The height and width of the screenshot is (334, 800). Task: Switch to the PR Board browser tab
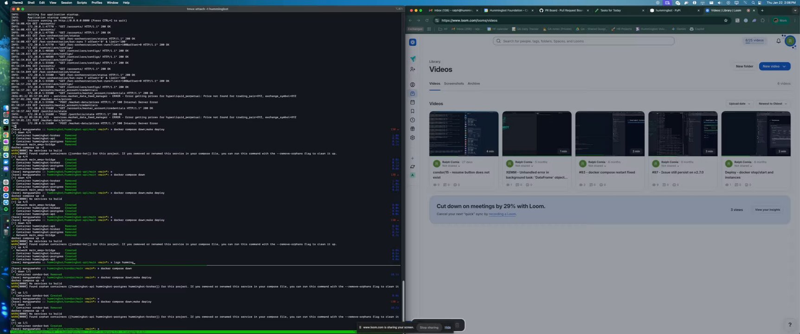pyautogui.click(x=564, y=10)
